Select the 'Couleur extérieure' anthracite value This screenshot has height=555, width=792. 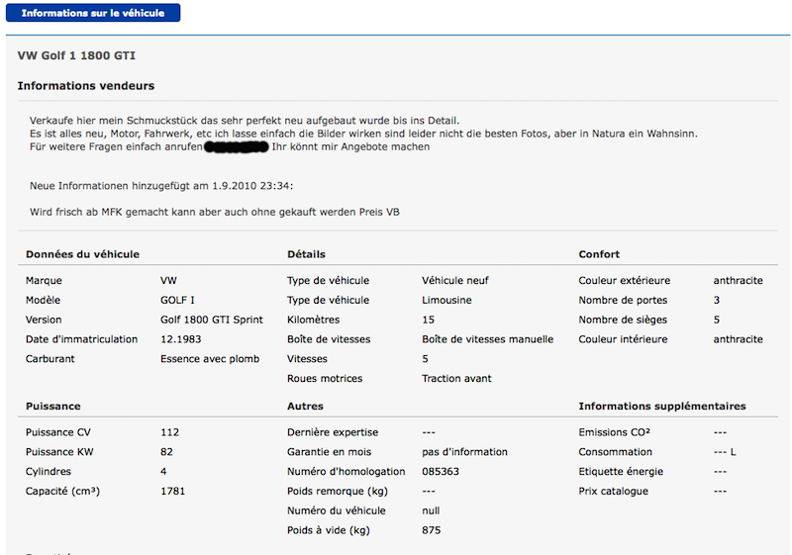tap(738, 281)
